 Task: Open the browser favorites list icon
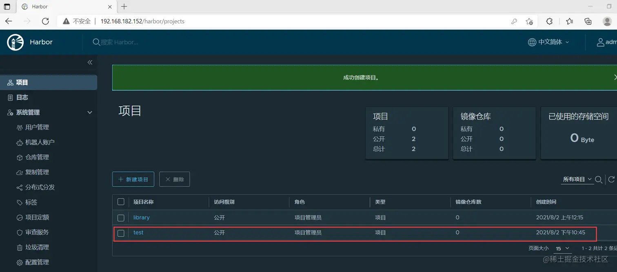(570, 21)
